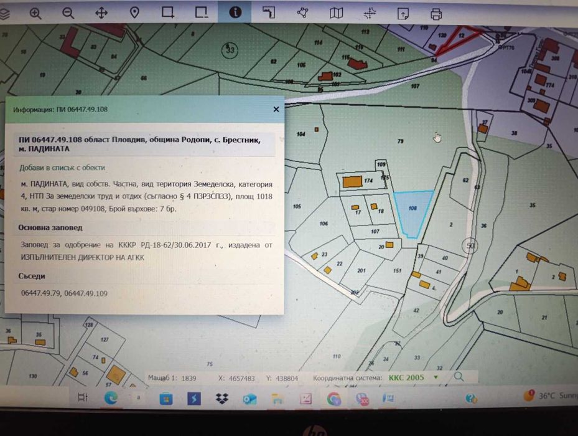This screenshot has width=578, height=436.
Task: Print the map with printer icon
Action: click(x=436, y=15)
